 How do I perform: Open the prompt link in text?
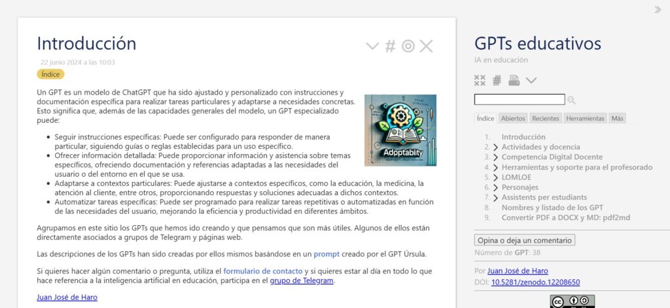(x=326, y=254)
